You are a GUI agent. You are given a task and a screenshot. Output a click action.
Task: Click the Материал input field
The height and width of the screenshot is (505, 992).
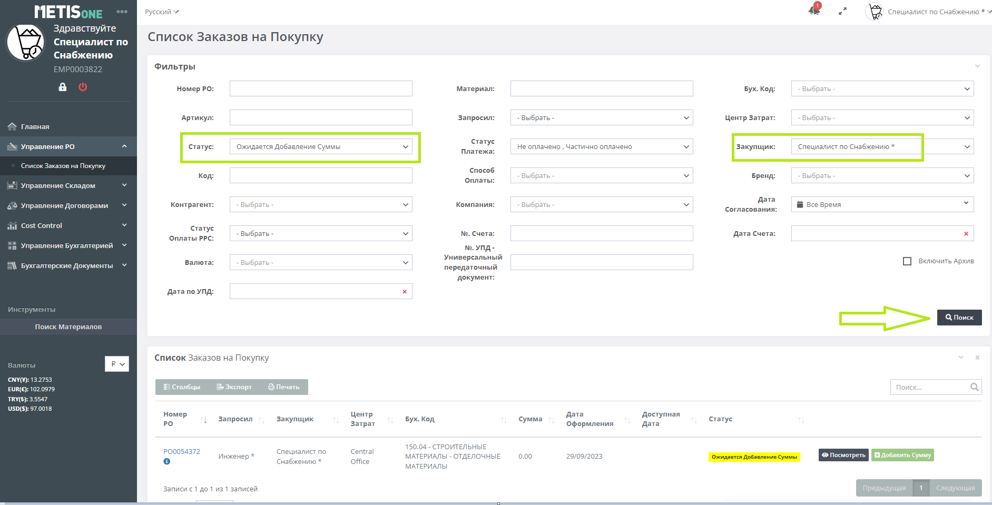coord(602,88)
